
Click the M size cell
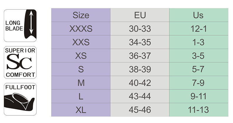[81, 83]
